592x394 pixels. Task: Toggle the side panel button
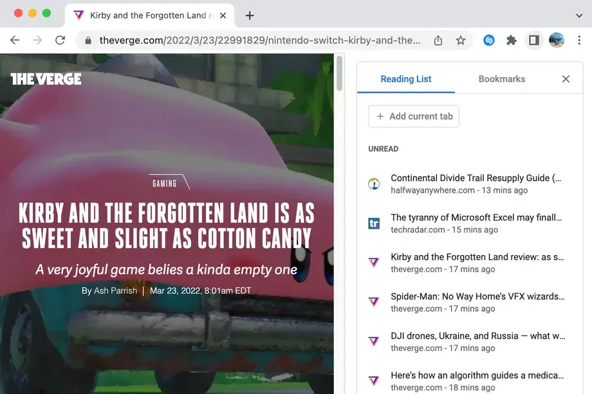(x=533, y=40)
